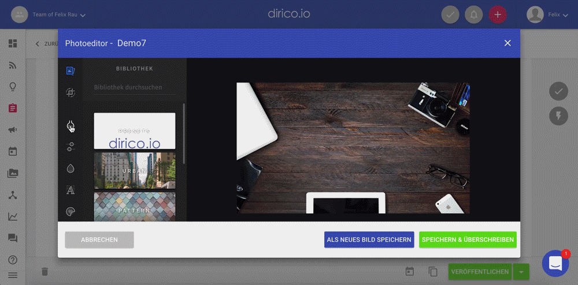Screen dimensions: 578x285
Task: Open the Library tool in the photo editor
Action: [x=71, y=70]
